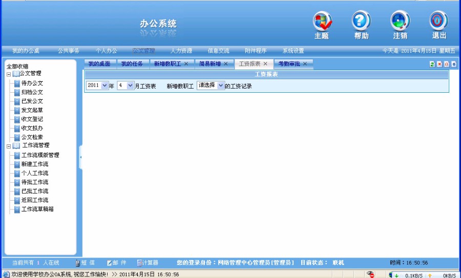Click the 注销 logout icon
This screenshot has height=278, width=461.
pyautogui.click(x=400, y=21)
